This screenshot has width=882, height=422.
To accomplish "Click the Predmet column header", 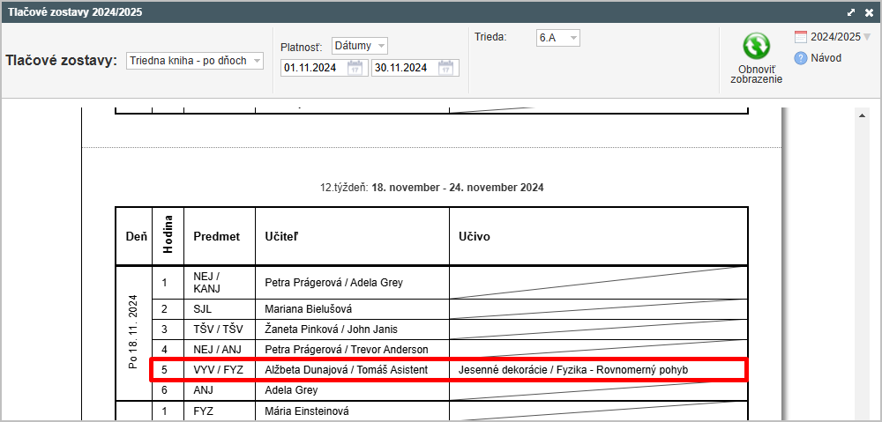I will coord(217,237).
